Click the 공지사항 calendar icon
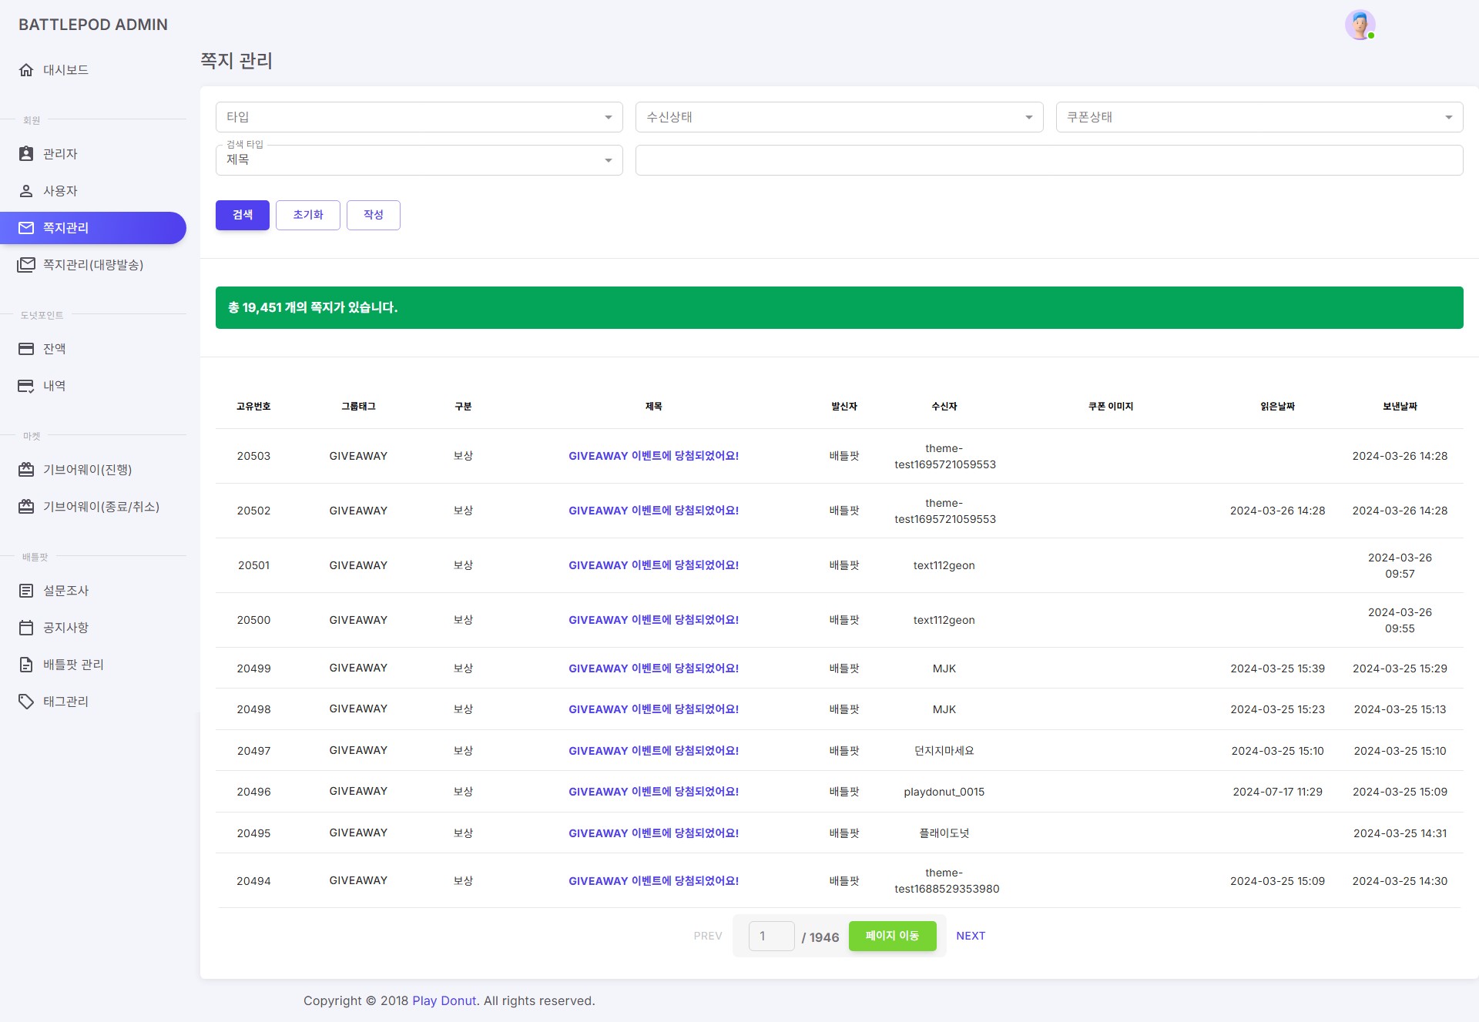 tap(26, 628)
